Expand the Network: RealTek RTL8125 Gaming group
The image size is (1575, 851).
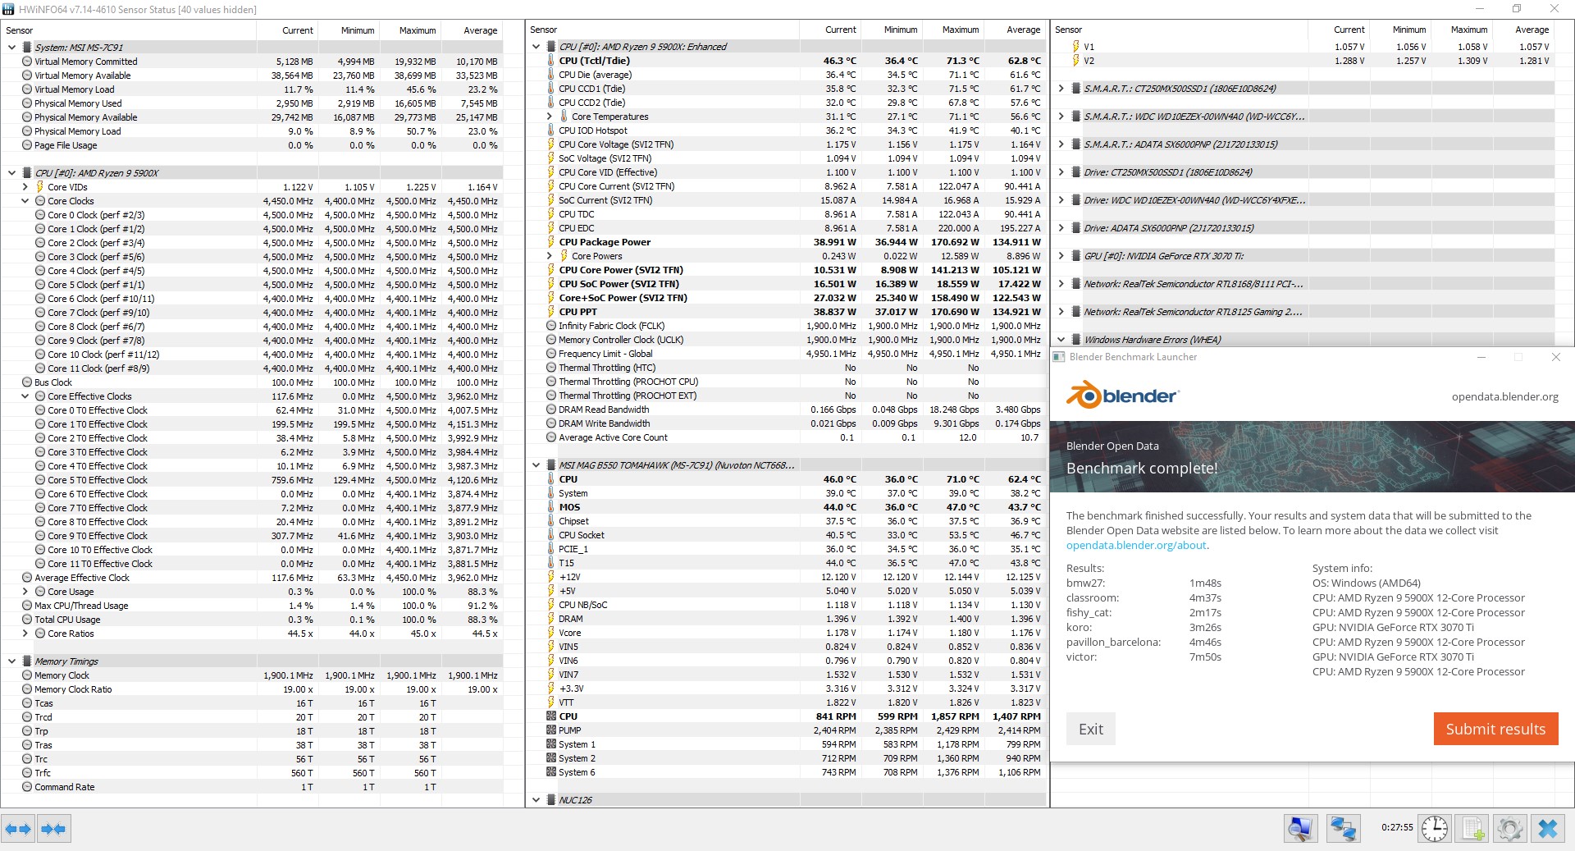coord(1061,312)
